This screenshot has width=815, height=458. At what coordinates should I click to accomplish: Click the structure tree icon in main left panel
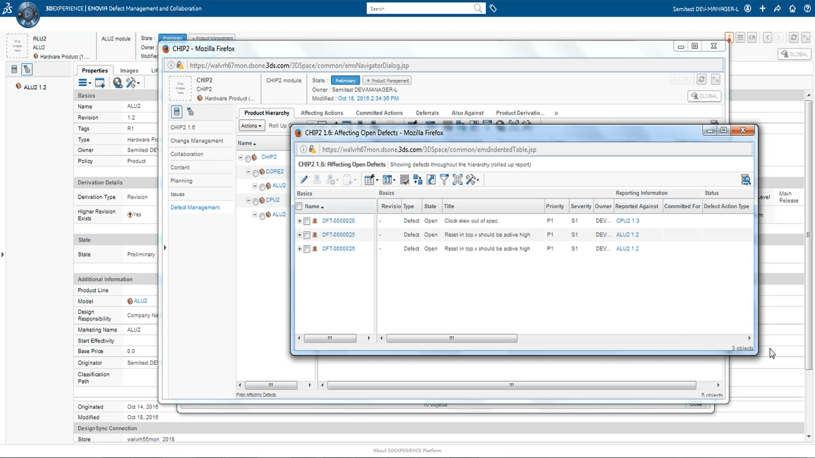[x=27, y=69]
